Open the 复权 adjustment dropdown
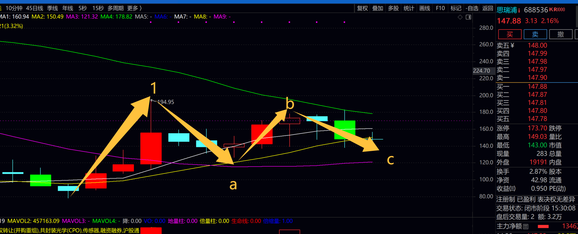The width and height of the screenshot is (578, 234). point(362,8)
